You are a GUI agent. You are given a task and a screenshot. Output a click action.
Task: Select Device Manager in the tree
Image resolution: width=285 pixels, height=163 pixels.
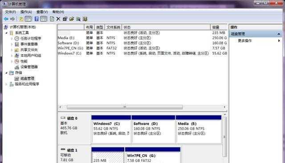point(29,67)
